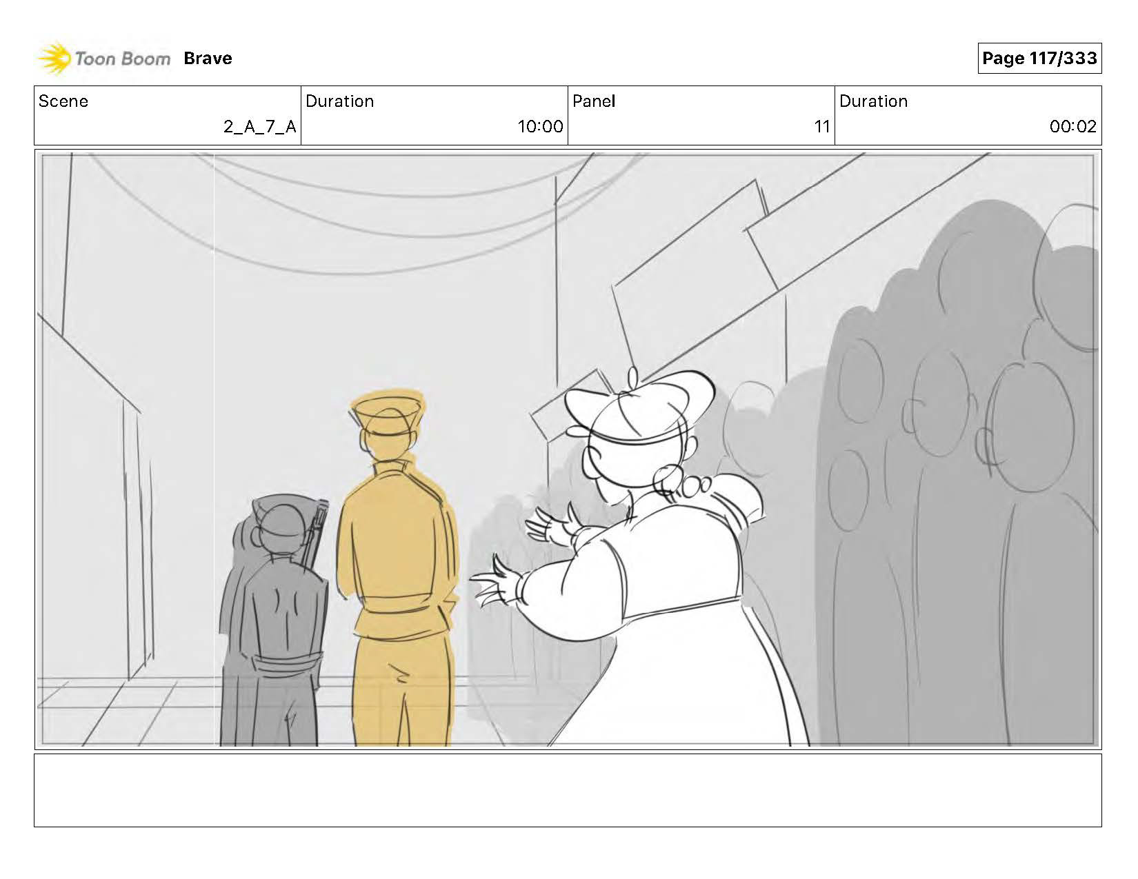Click the panel duration value '00:02'
1138x879 pixels.
point(1072,127)
